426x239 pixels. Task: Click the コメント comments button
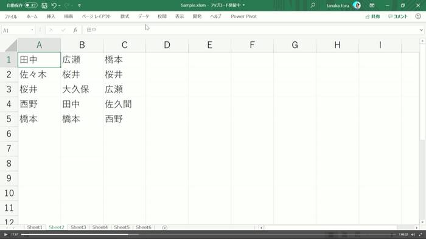398,16
